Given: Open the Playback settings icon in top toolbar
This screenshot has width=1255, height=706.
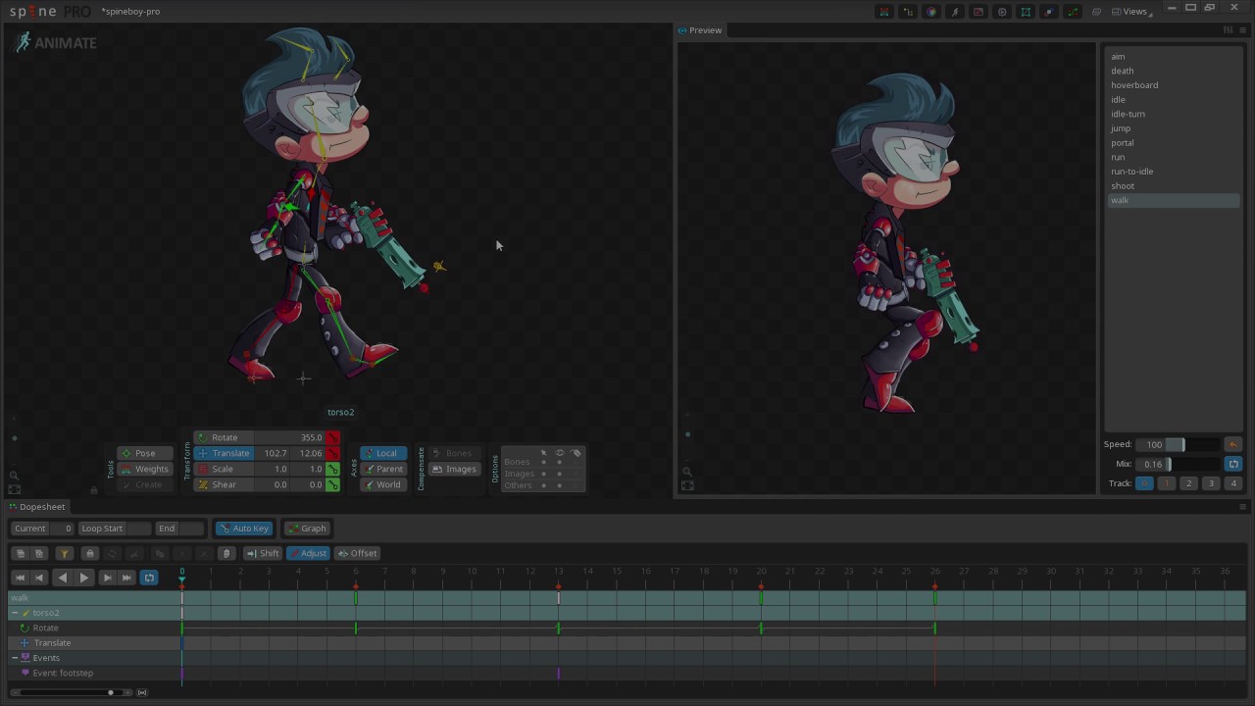Looking at the screenshot, I should point(1002,12).
